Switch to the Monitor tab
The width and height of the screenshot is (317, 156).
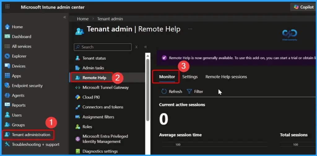(x=167, y=77)
